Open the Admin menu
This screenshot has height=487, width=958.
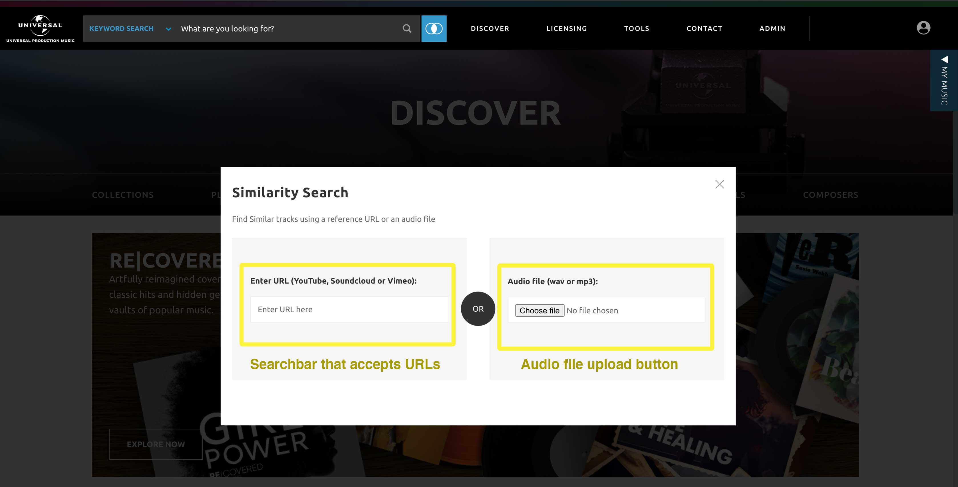pyautogui.click(x=772, y=29)
